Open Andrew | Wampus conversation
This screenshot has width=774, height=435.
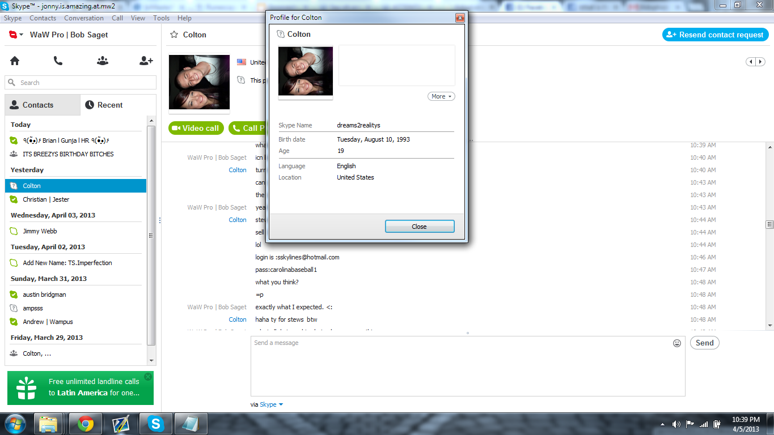(x=75, y=322)
